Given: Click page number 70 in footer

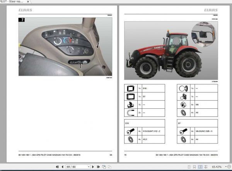Looking at the screenshot, I should [125, 155].
